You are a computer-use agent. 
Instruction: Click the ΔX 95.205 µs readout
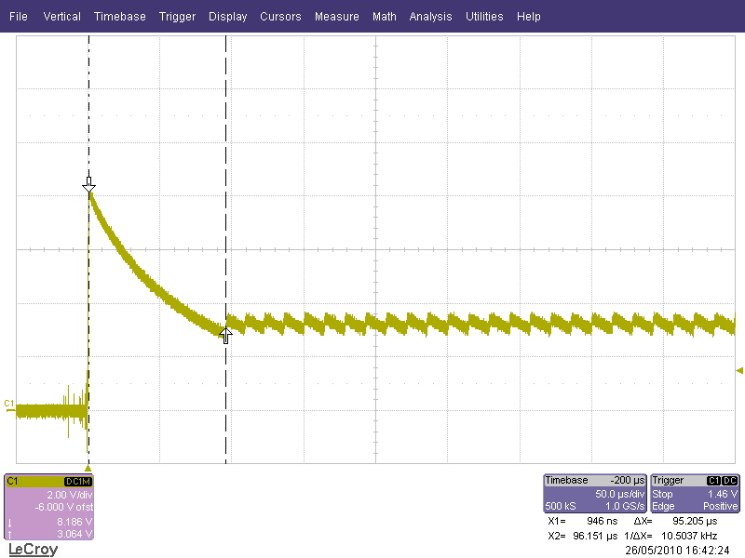[x=675, y=521]
